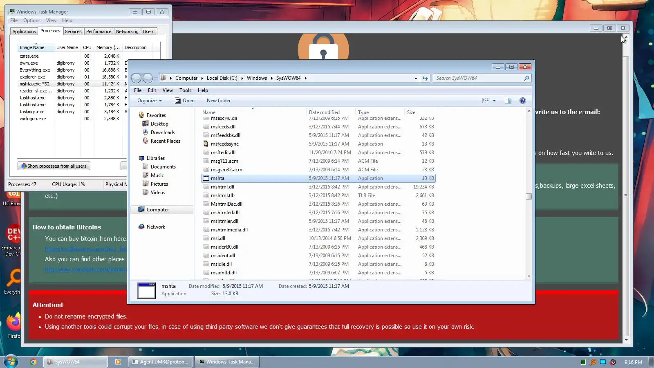
Task: Change the folder view with the view icon
Action: coord(486,101)
